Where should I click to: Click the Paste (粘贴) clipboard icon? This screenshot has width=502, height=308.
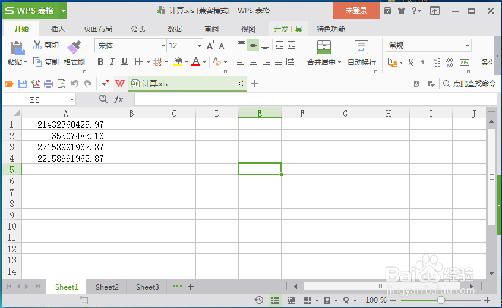[17, 48]
